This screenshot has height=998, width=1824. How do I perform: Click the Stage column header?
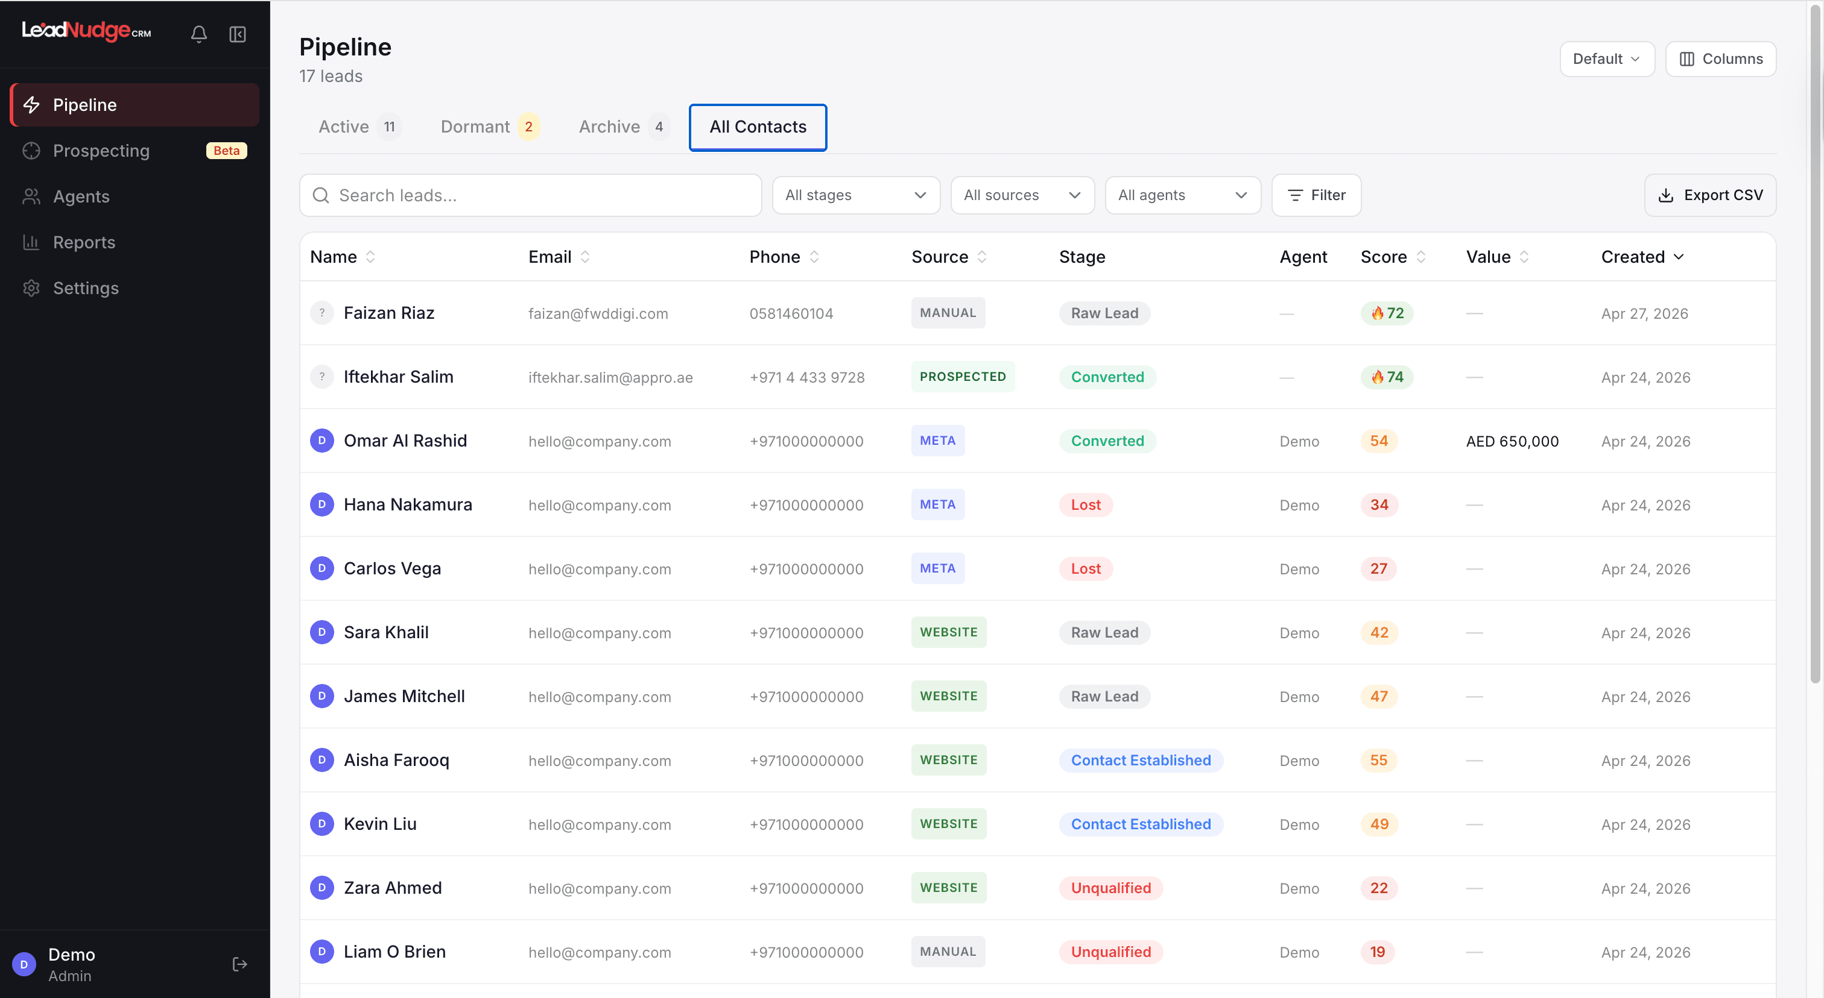1082,257
